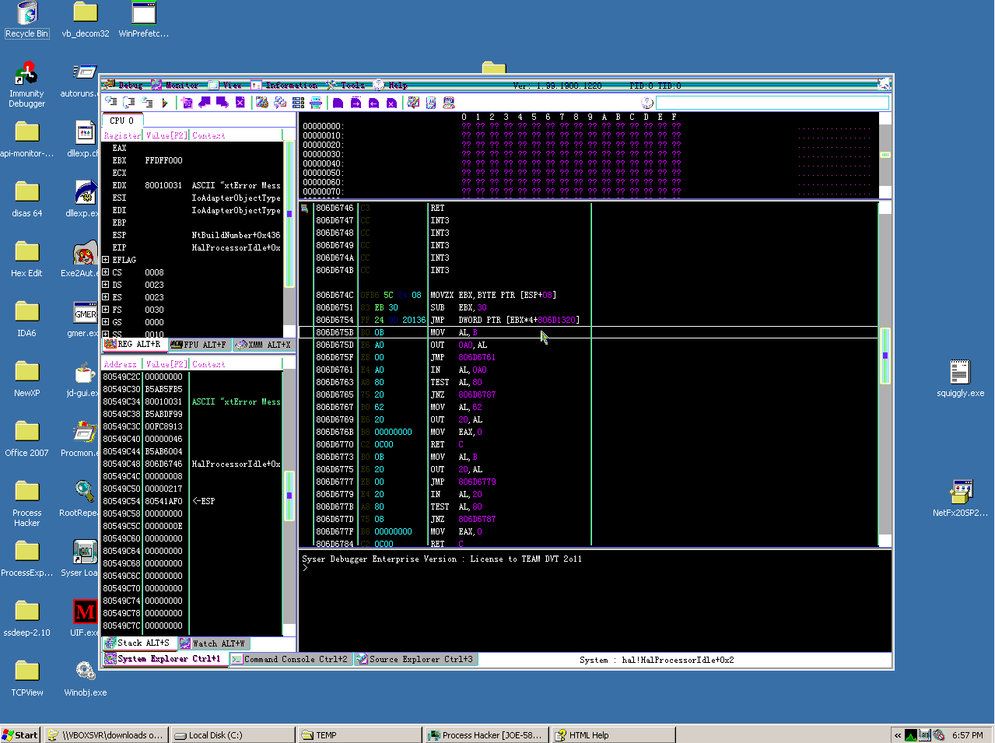The height and width of the screenshot is (743, 995).
Task: Select the Office 2007 desktop folder
Action: pos(27,440)
